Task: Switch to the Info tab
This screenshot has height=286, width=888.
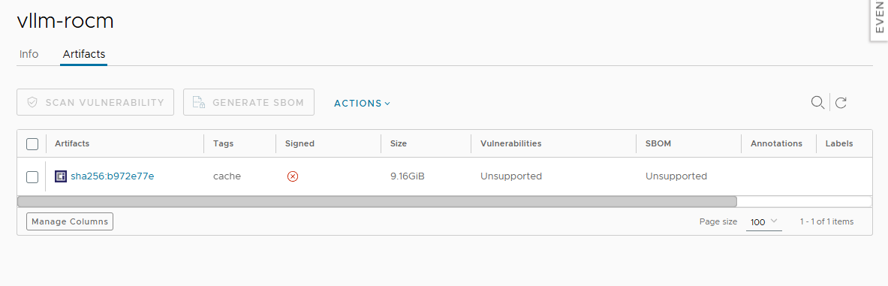Action: [x=29, y=54]
